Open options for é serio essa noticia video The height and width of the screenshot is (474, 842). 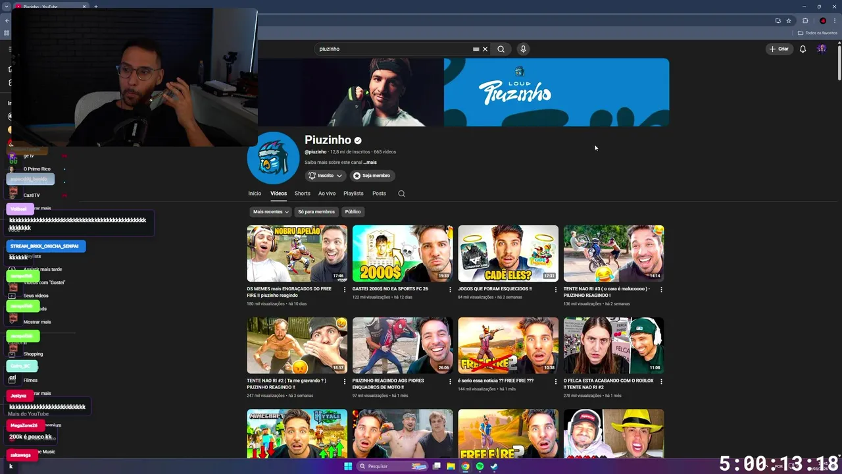[556, 381]
